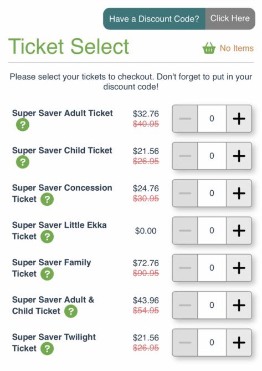
Task: Show info for Super Saver Concession Ticket
Action: coord(47,199)
